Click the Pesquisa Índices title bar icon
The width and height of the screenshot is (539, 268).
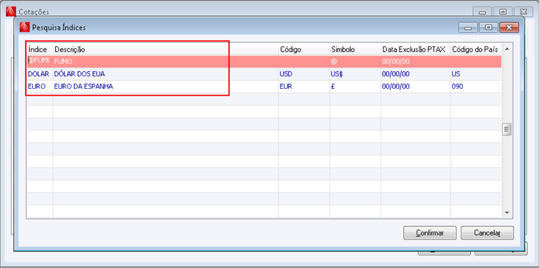coord(25,27)
